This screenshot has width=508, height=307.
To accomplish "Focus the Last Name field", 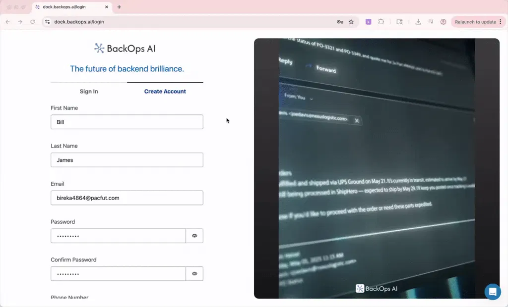I will [x=127, y=160].
